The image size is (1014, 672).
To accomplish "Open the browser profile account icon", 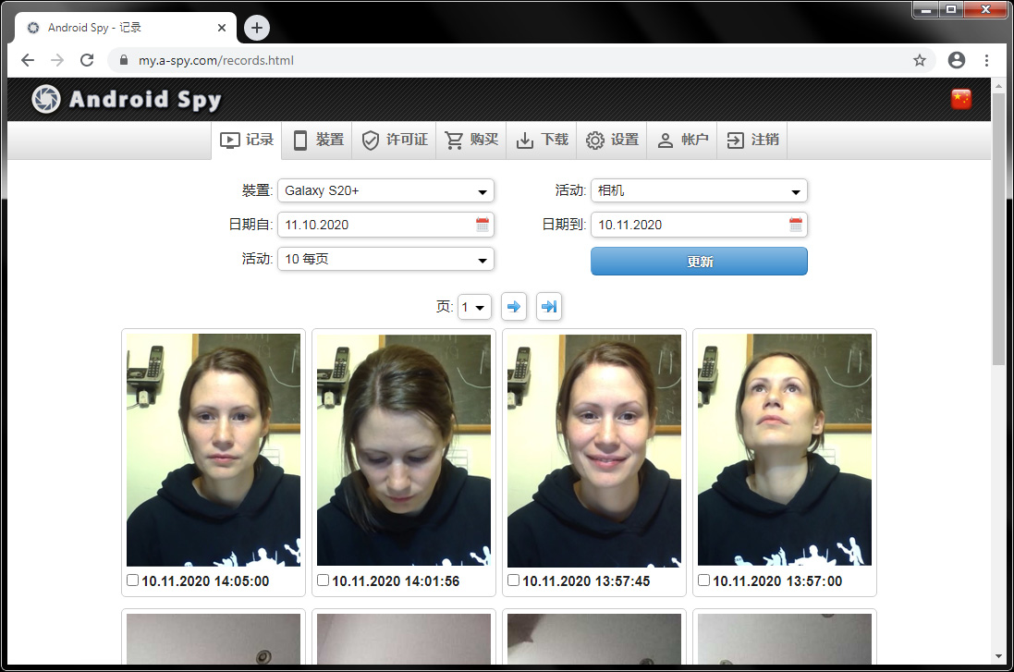I will (956, 60).
